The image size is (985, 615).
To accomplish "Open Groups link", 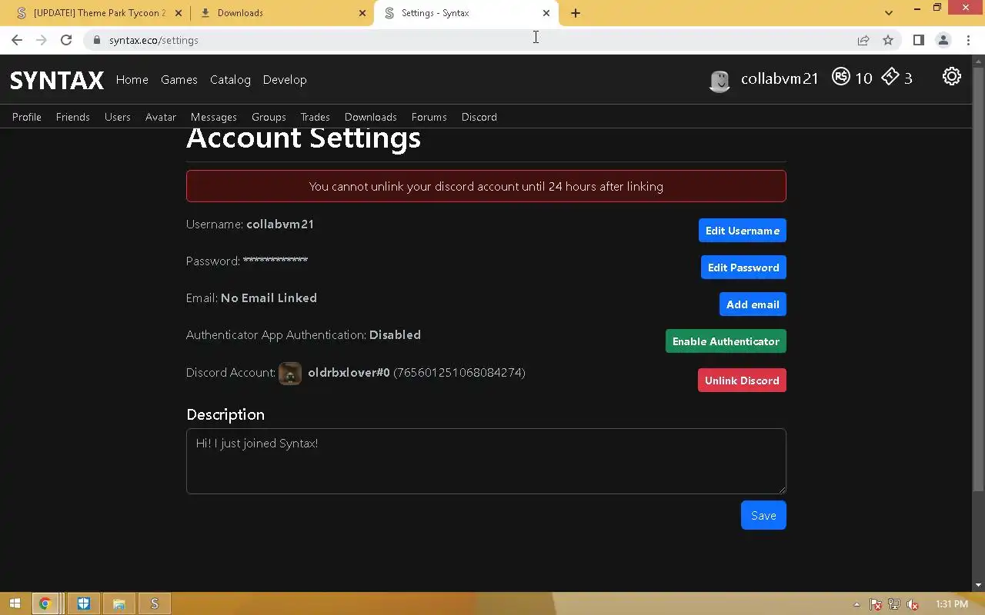I will coord(269,117).
